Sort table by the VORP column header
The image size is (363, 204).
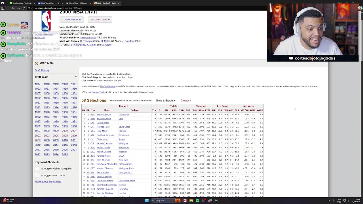tap(259, 110)
